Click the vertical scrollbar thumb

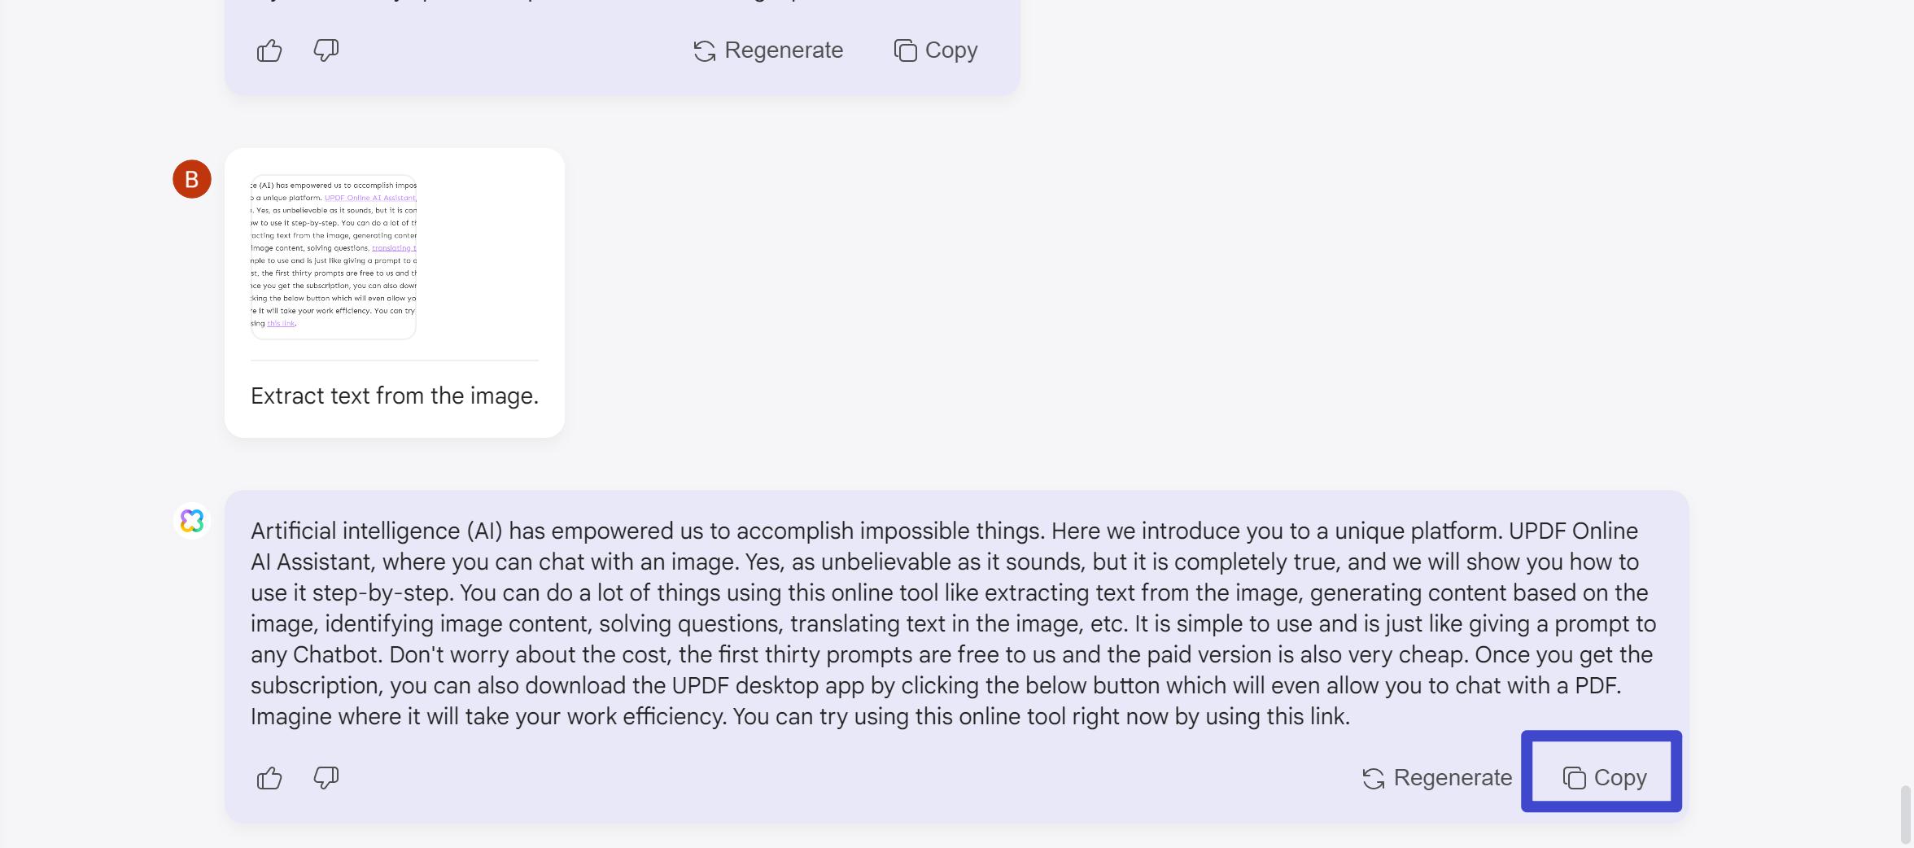1904,814
